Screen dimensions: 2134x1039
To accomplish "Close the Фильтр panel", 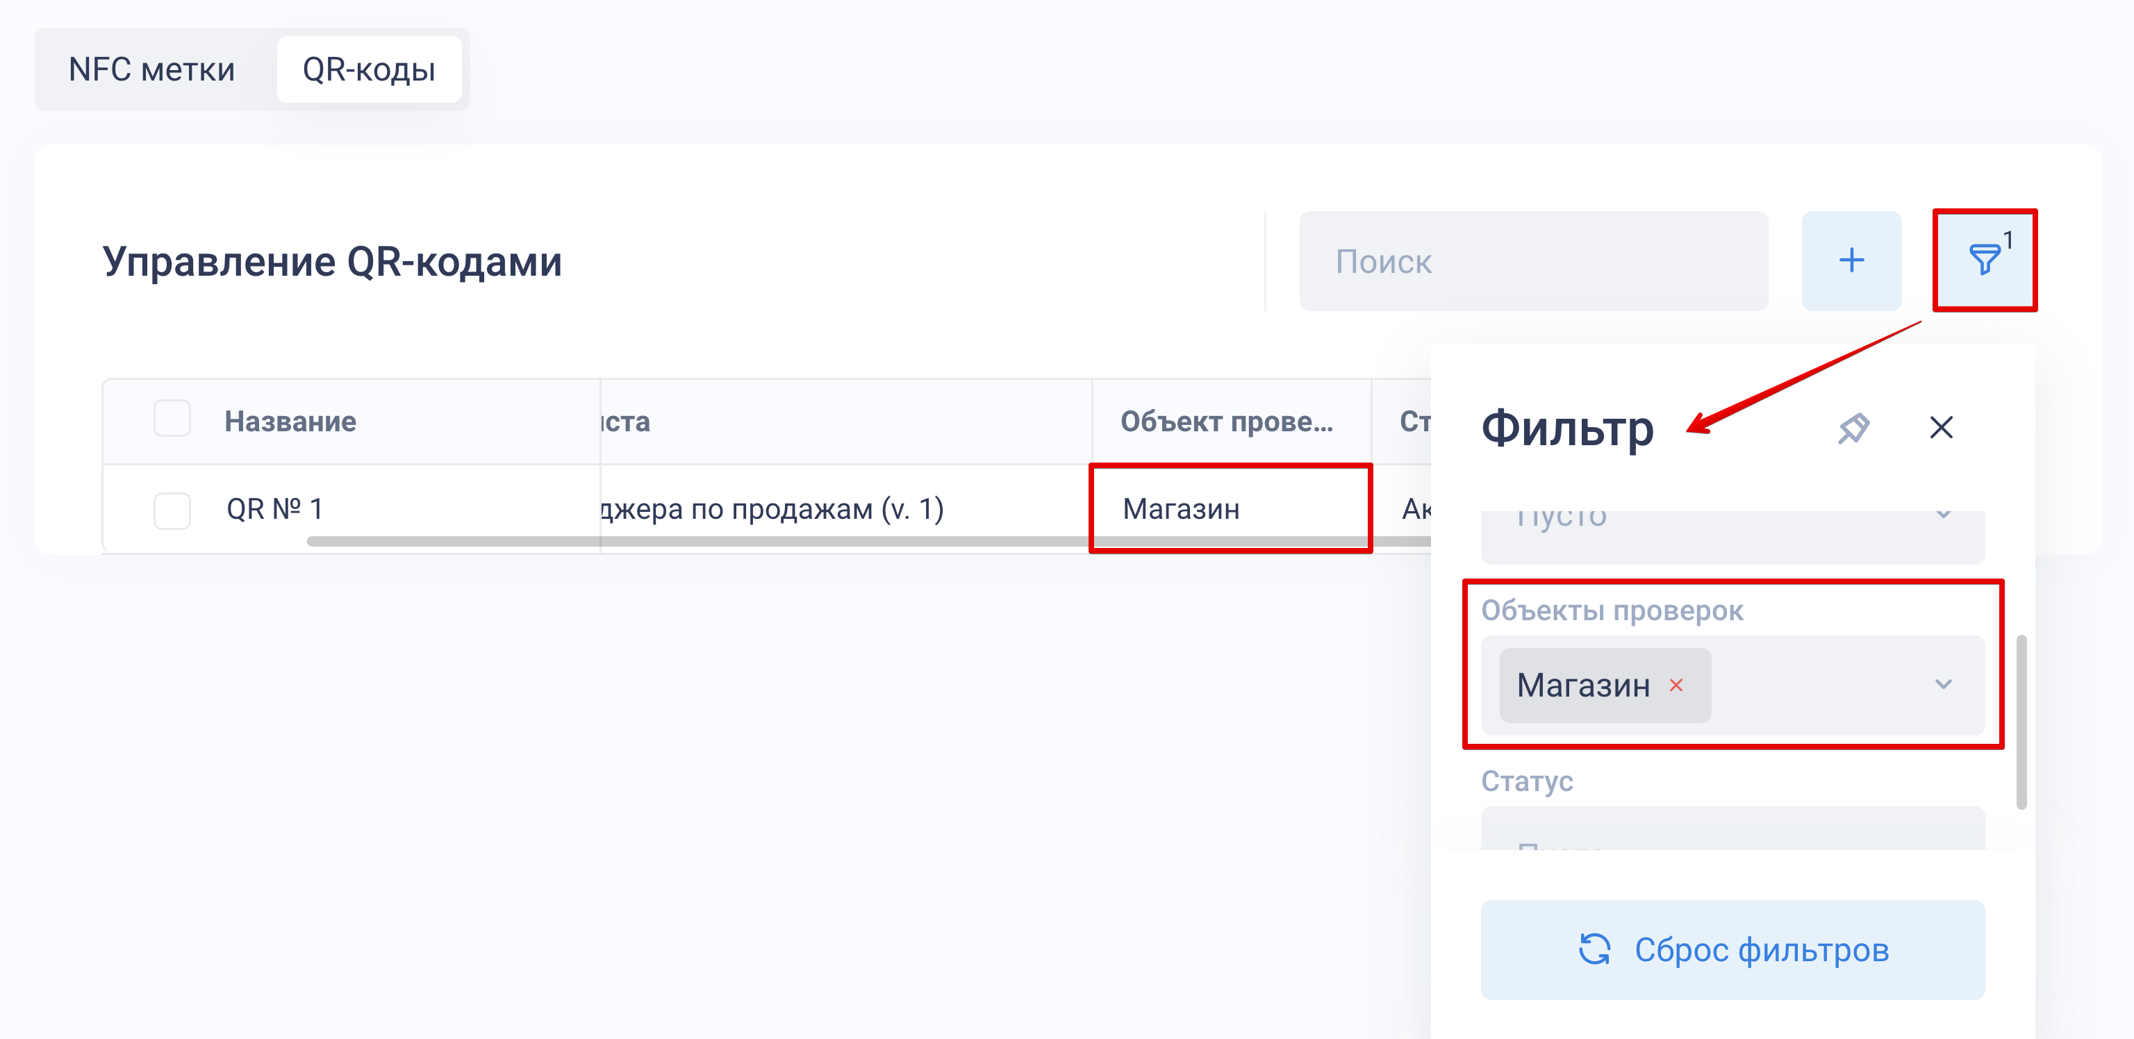I will pos(1941,429).
